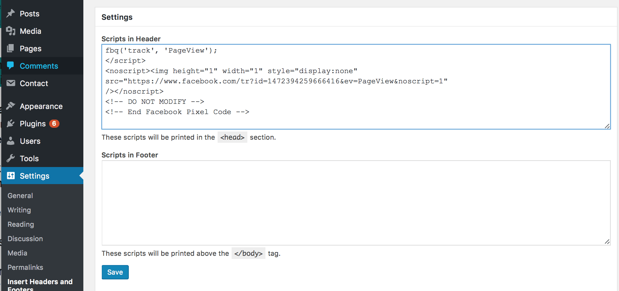Open Permalinks settings submenu
The width and height of the screenshot is (619, 291).
tap(25, 267)
